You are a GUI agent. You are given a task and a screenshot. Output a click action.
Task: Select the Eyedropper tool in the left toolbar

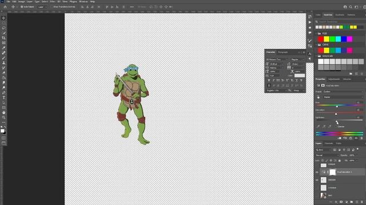point(3,48)
